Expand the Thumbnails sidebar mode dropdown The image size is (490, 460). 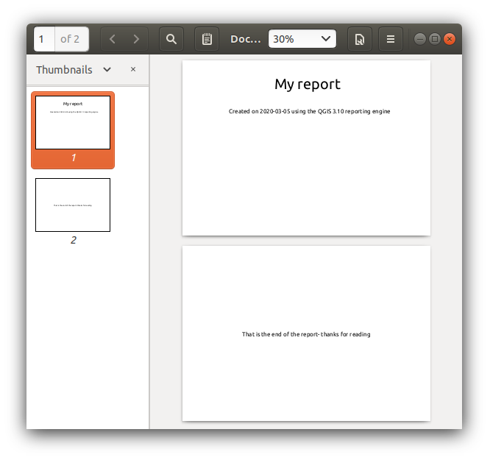pyautogui.click(x=107, y=69)
